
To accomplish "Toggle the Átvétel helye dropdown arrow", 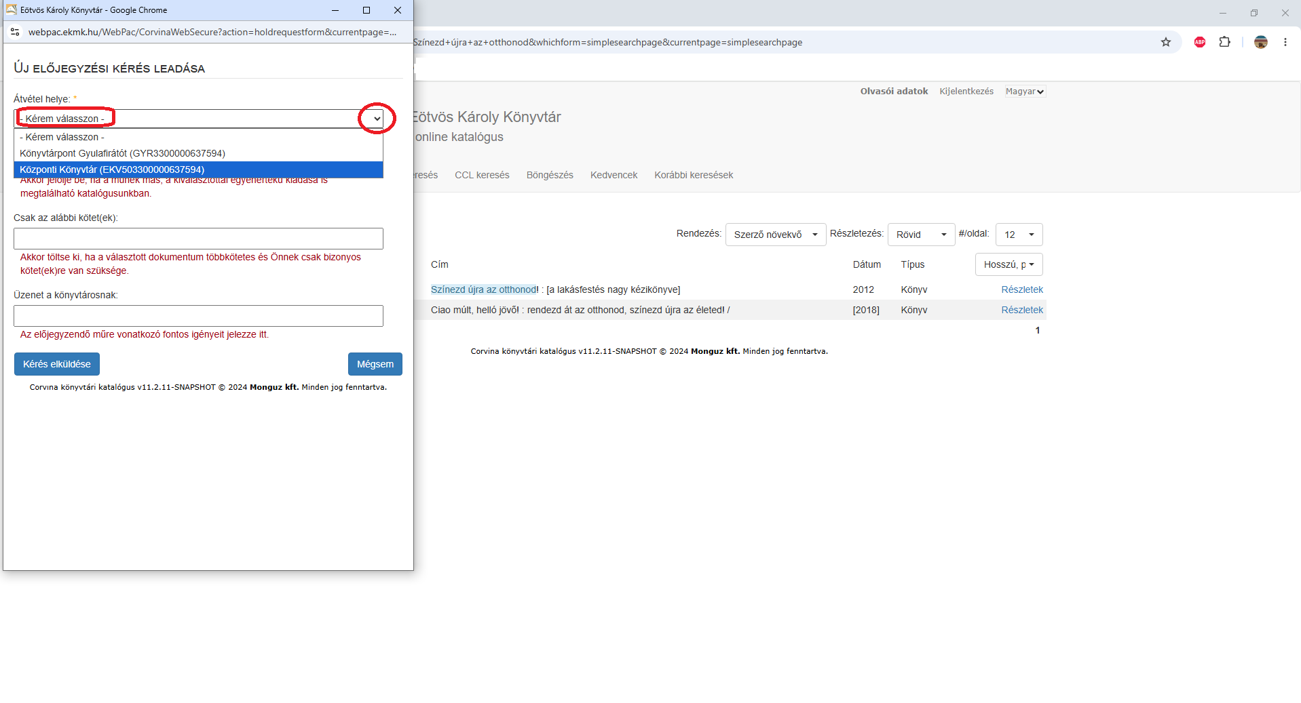I will [377, 119].
